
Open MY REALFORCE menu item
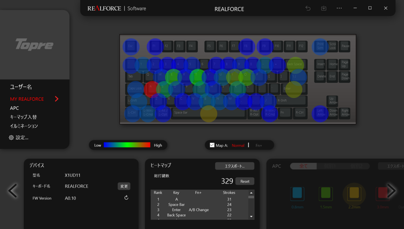coord(27,99)
